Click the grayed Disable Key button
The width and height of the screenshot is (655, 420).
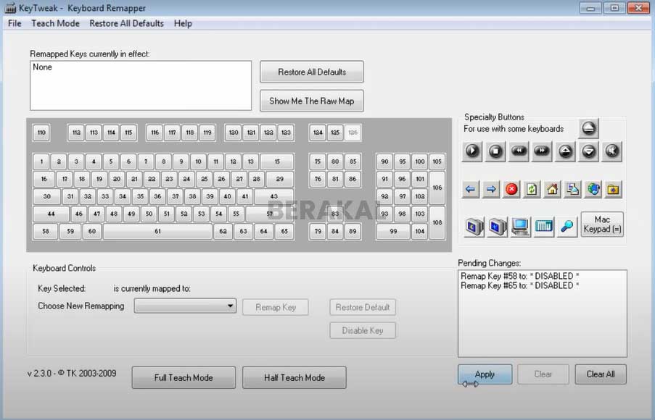(x=363, y=330)
